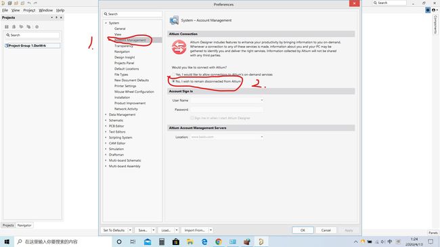
Task: Open the Projects panel header dropdown arrow
Action: [x=51, y=18]
